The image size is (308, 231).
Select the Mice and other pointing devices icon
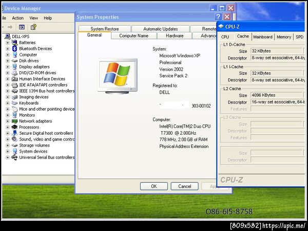[14, 109]
